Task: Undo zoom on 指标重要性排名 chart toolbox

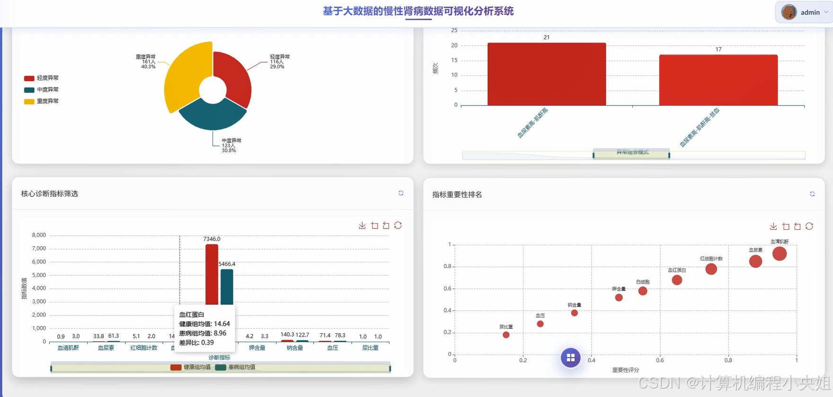Action: (798, 226)
